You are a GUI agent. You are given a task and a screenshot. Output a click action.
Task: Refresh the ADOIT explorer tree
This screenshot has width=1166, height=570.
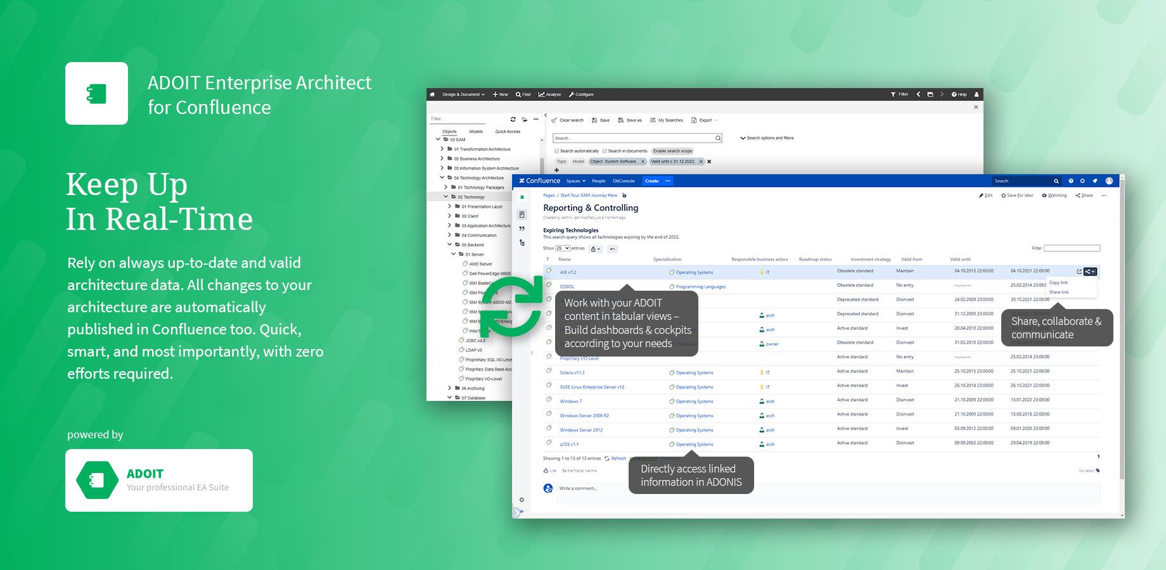tap(513, 119)
